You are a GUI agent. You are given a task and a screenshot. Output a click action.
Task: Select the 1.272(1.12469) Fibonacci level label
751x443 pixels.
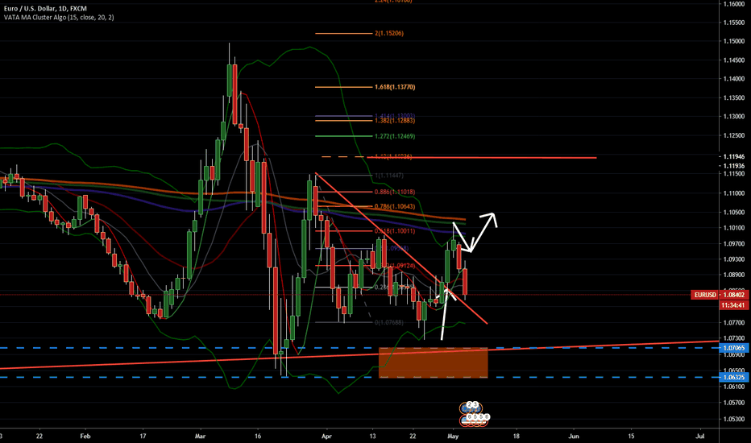[395, 136]
